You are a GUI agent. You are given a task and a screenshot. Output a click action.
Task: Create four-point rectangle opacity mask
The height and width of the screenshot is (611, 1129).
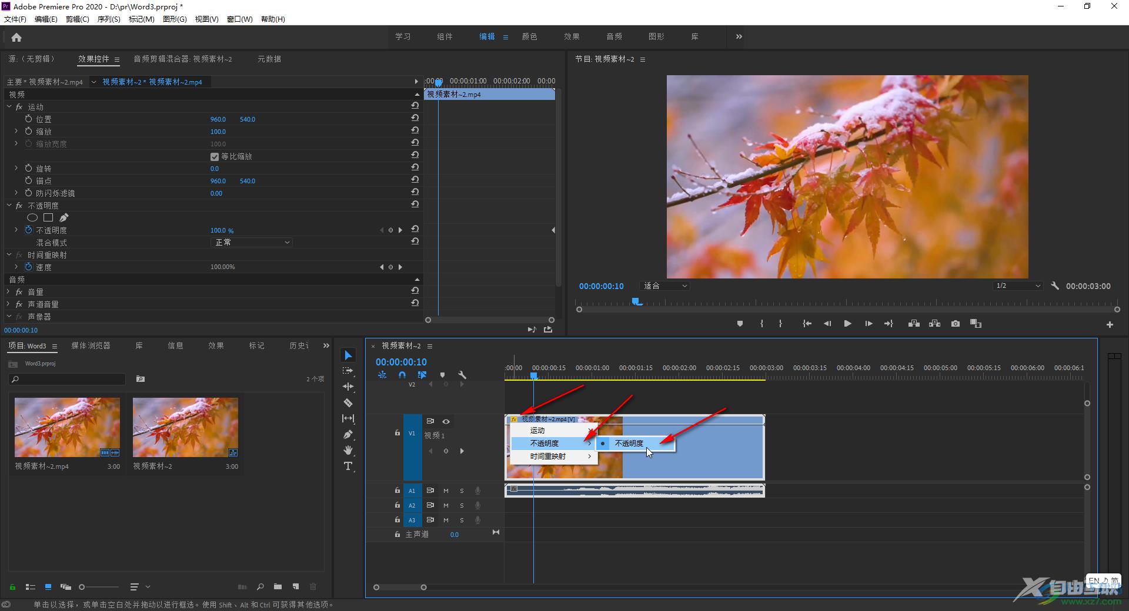[x=48, y=218]
